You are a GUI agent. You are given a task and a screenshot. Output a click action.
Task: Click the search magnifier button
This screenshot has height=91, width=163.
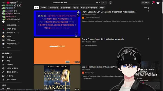104,3
